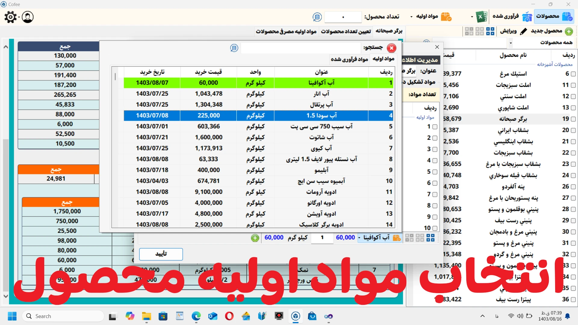This screenshot has height=325, width=578.
Task: Check raw material checkbox number 1
Action: [x=435, y=127]
